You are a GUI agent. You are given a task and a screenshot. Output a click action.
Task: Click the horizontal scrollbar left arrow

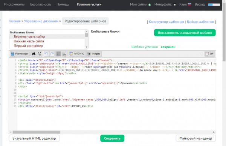point(11,132)
